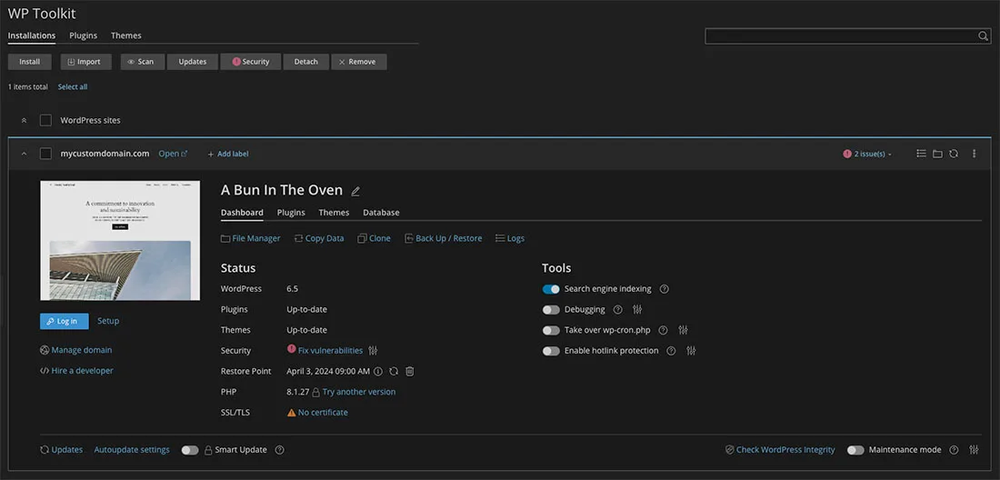Enable the Debugging toggle

coord(551,310)
